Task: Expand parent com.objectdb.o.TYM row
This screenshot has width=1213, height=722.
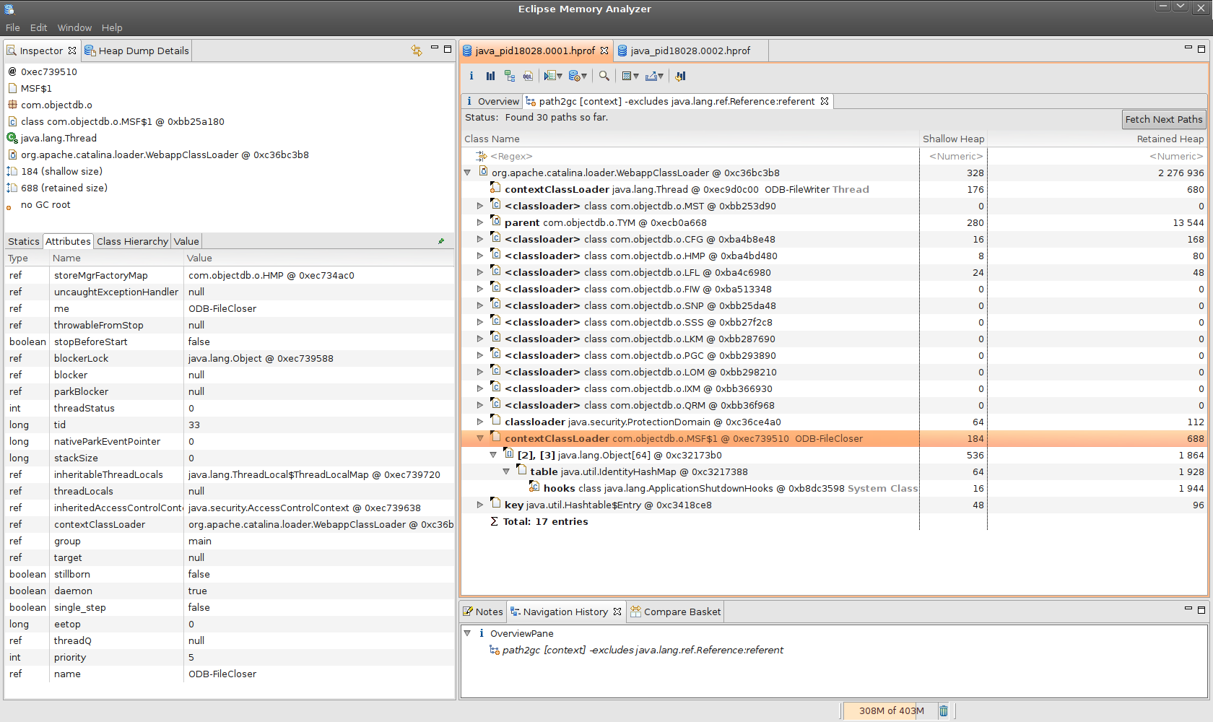Action: pos(480,222)
